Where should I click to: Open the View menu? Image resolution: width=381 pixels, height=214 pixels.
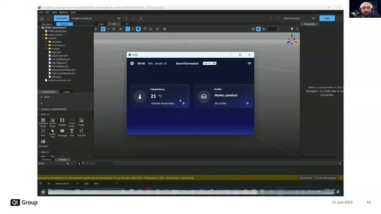pyautogui.click(x=54, y=12)
